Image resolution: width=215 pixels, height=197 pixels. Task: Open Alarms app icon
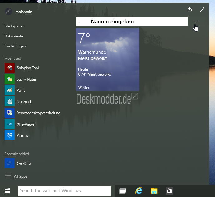(10, 135)
